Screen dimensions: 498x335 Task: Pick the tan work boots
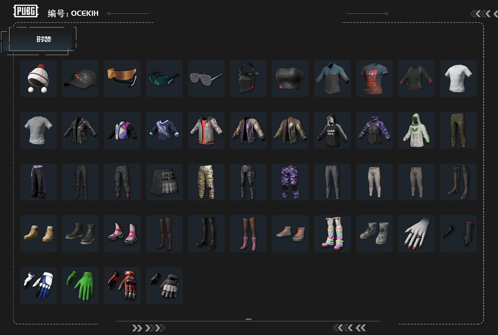tap(38, 234)
